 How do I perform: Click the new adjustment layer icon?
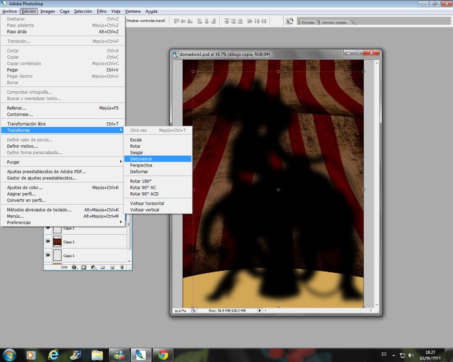click(x=93, y=267)
